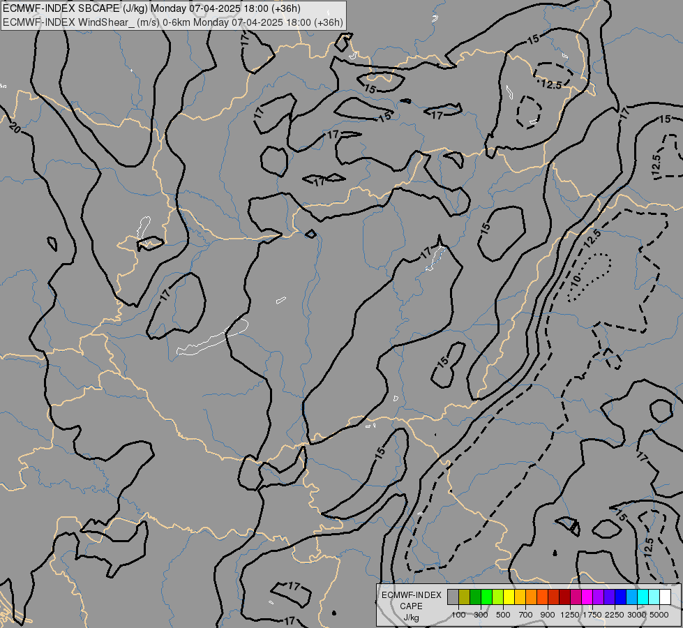Click the legend value 300
Image resolution: width=683 pixels, height=628 pixels.
[481, 615]
